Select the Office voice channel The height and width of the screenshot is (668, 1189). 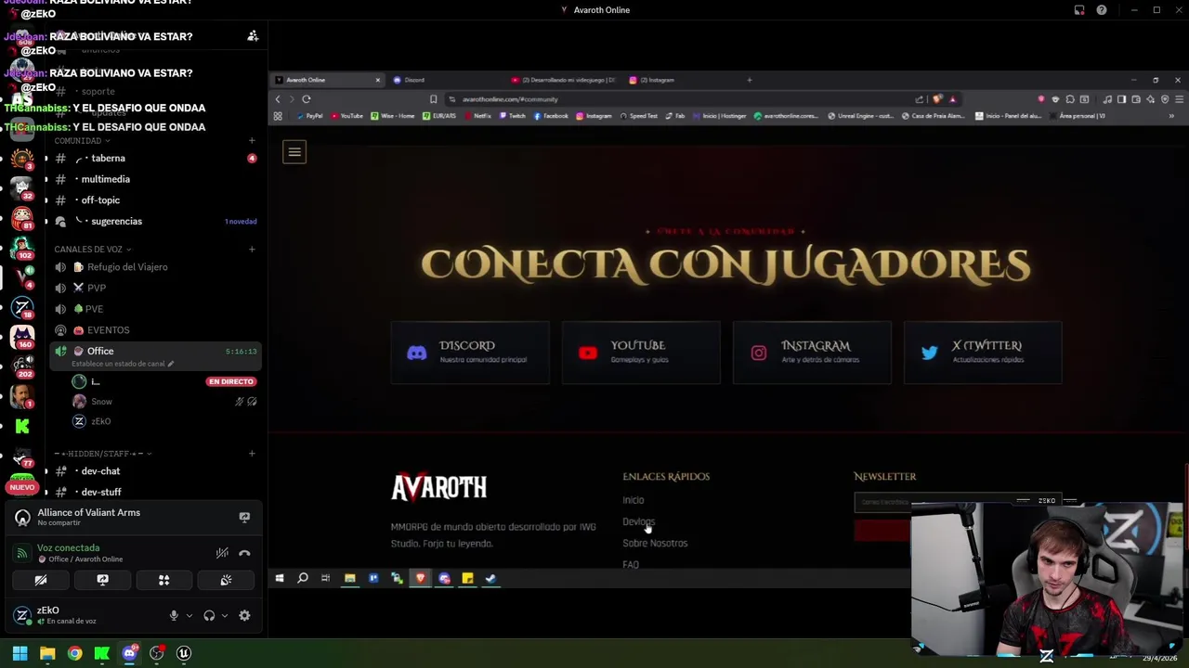[x=155, y=355]
